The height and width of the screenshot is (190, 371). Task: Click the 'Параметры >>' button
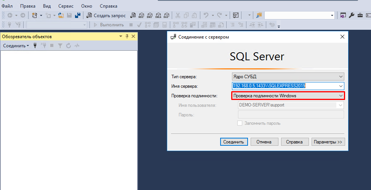(328, 142)
